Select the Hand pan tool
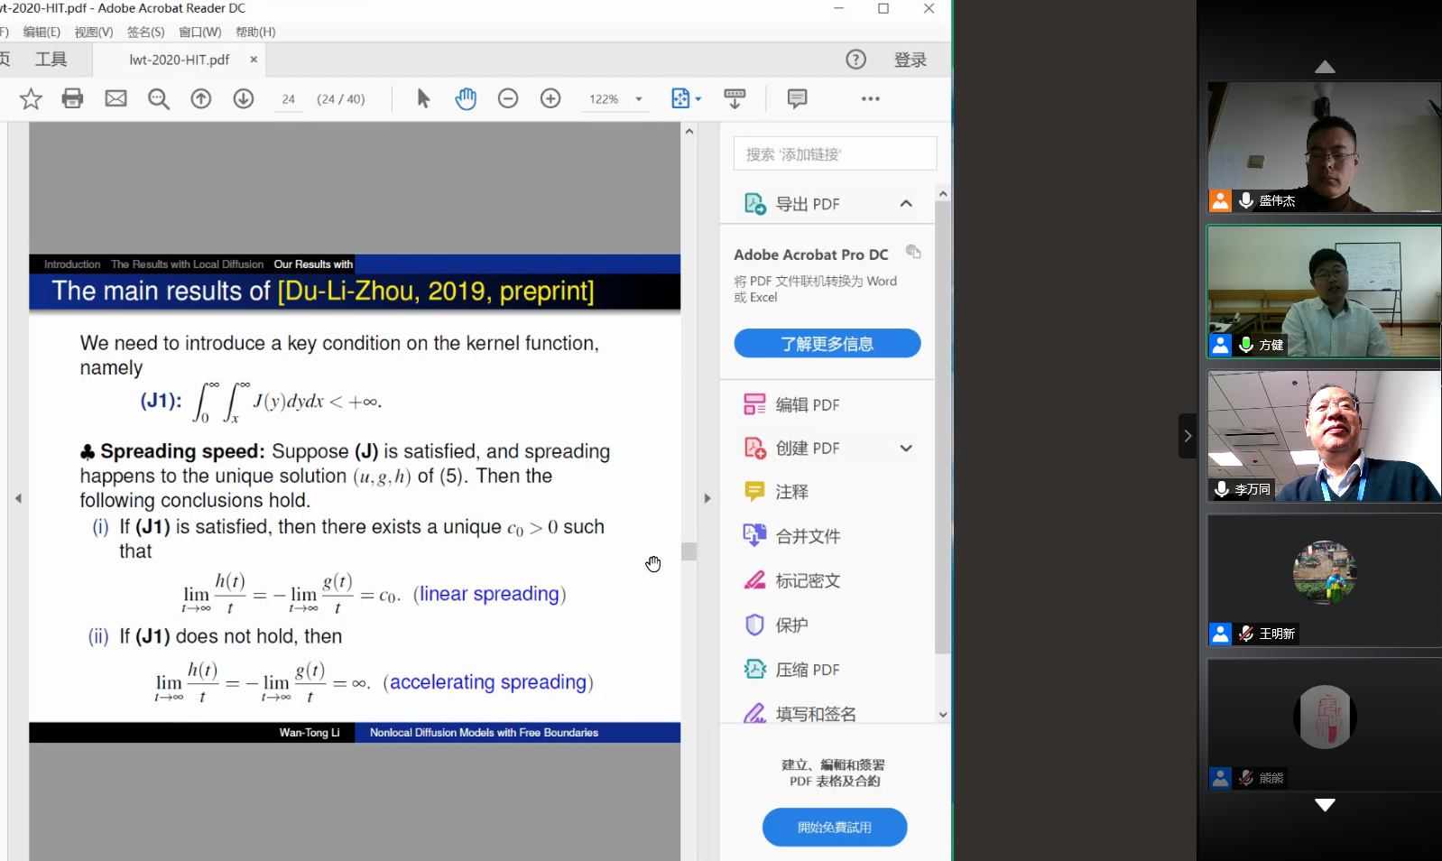Screen dimensions: 1442x861 pos(466,98)
